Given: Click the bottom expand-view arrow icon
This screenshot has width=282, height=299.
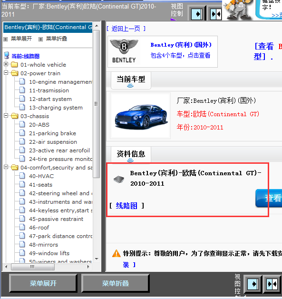Looking at the screenshot, I should 253,284.
